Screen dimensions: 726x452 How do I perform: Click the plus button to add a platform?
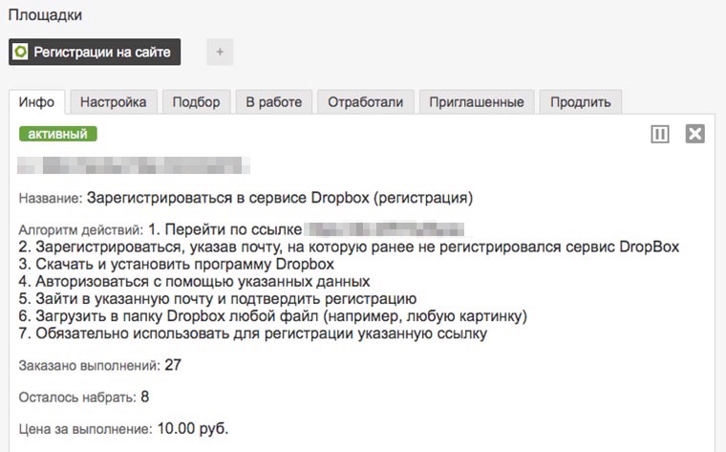coord(220,52)
